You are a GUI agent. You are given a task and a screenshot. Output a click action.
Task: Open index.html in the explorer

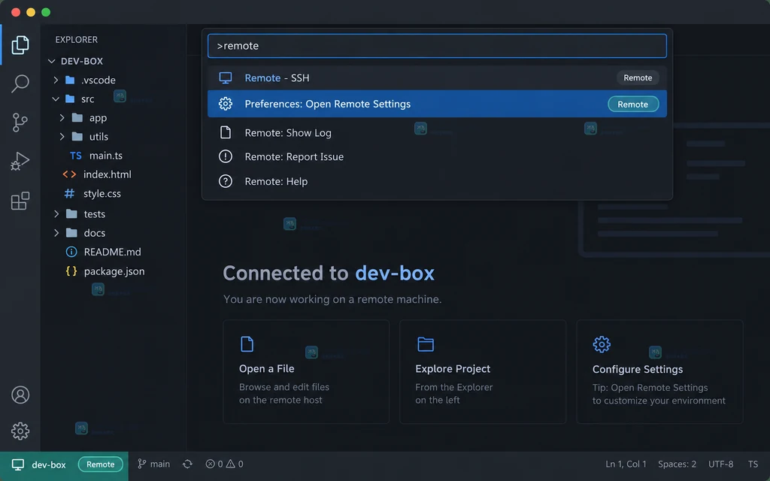click(107, 174)
